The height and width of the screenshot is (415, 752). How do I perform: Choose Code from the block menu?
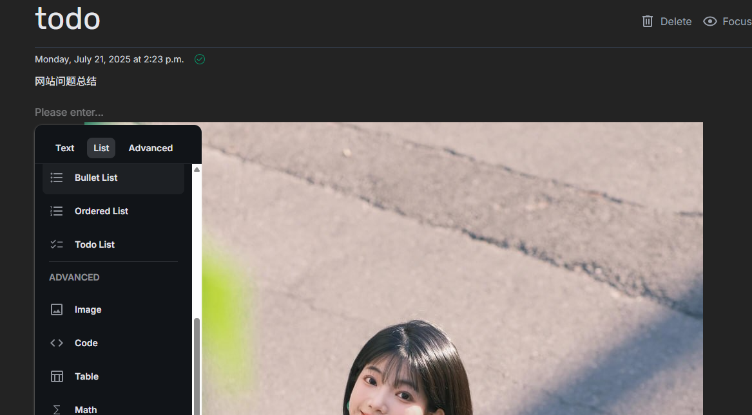coord(113,343)
